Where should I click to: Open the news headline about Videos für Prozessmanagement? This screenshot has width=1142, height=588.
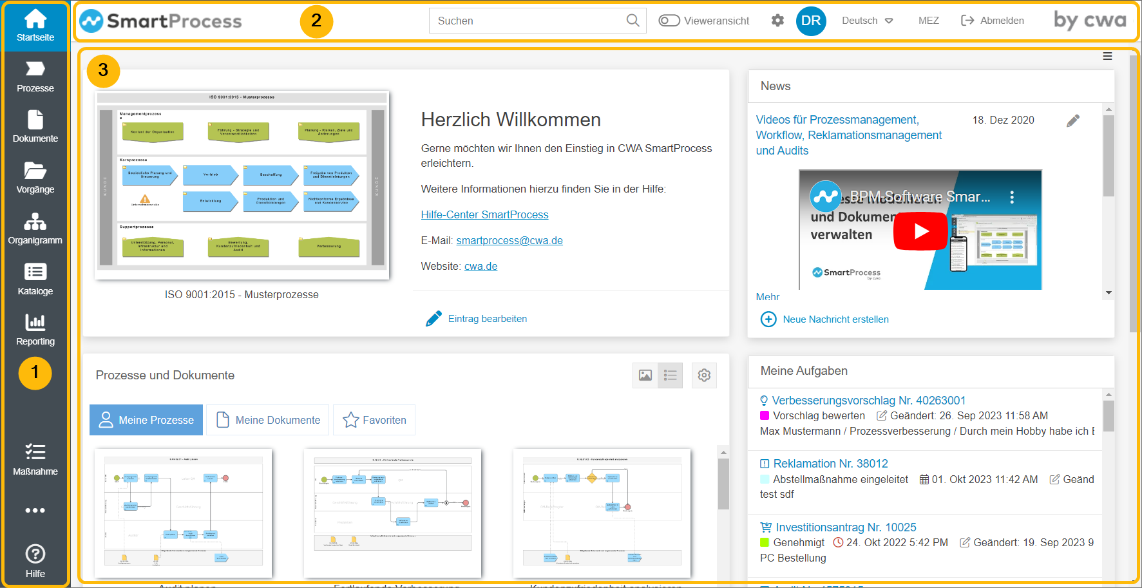pyautogui.click(x=849, y=135)
